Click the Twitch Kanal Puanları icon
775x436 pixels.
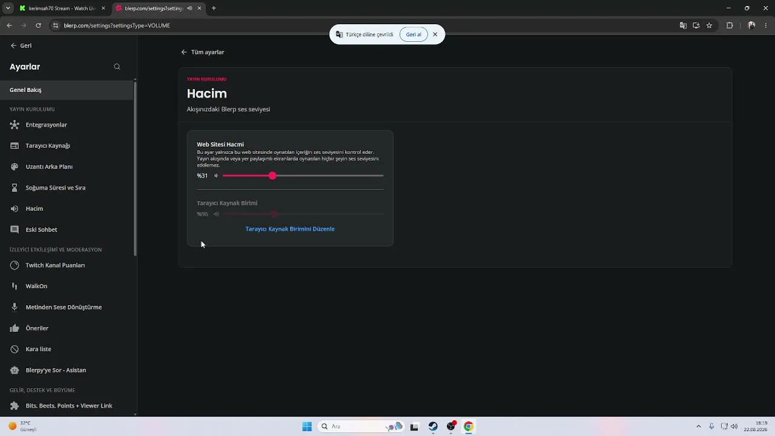[15, 265]
